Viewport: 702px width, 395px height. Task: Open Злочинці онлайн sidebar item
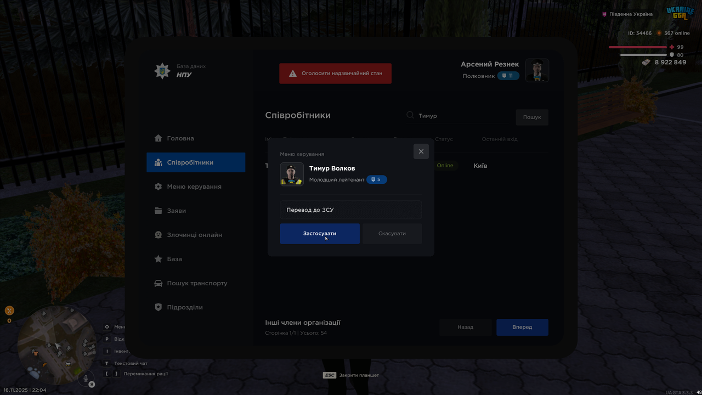[x=196, y=235]
